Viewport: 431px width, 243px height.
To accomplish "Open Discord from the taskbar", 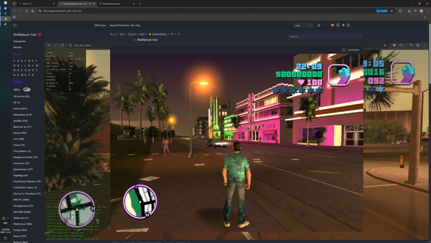I will (5, 8).
